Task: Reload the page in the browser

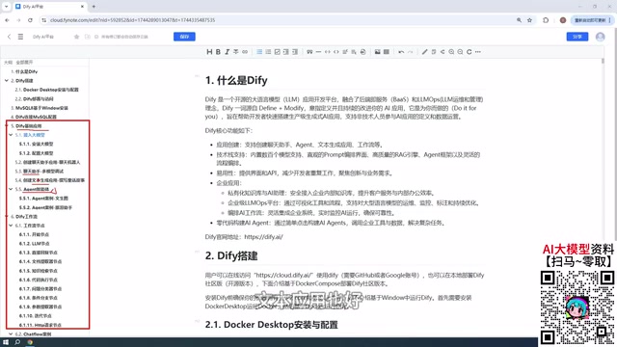Action: [30, 20]
